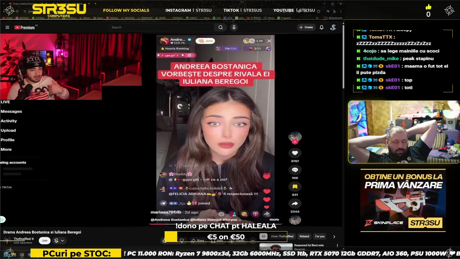Screen dimensions: 460x259
Task: Open the FileList bookmark
Action: pos(269,18)
